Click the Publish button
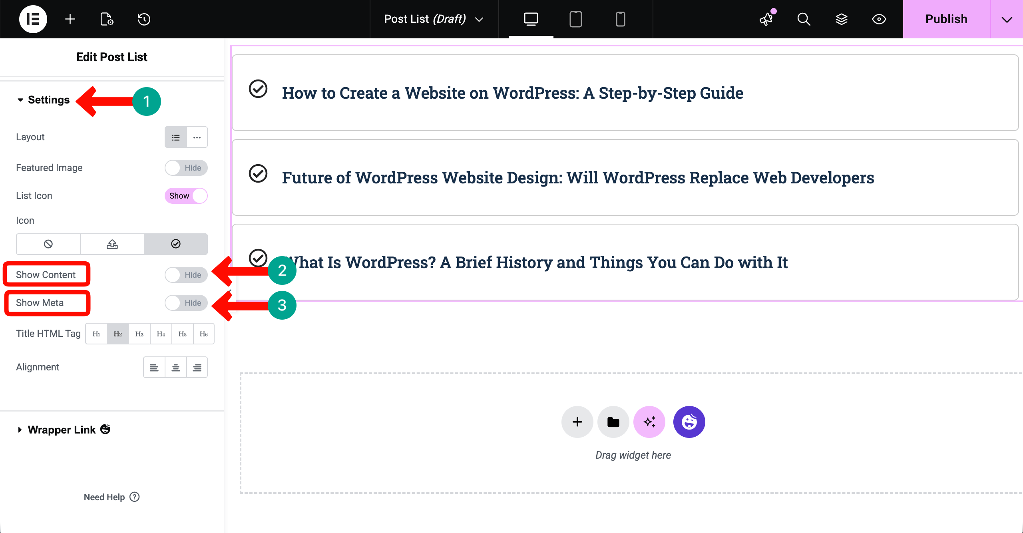This screenshot has height=533, width=1023. point(946,19)
